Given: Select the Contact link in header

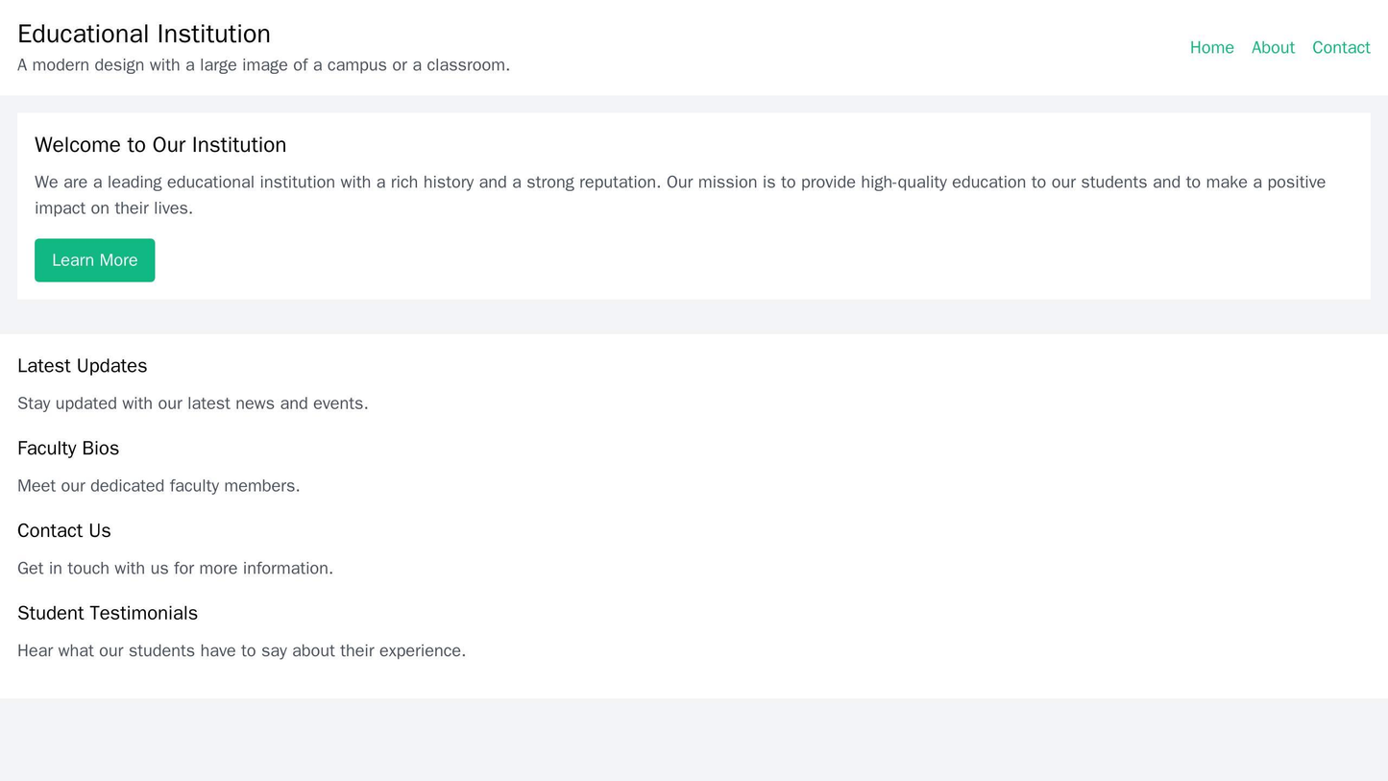Looking at the screenshot, I should (1340, 48).
